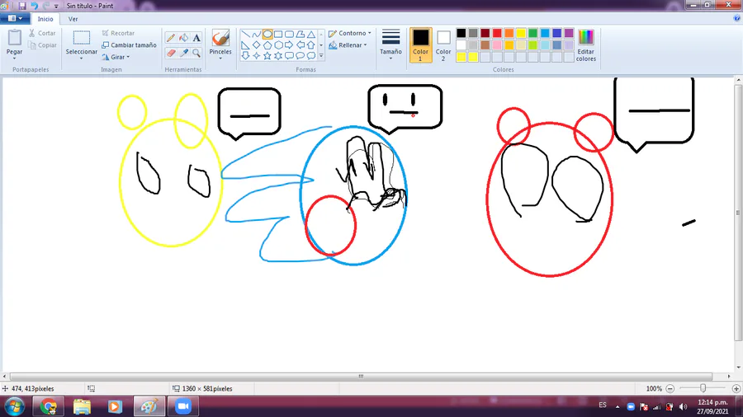
Task: Adjust the zoom slider handle
Action: (703, 388)
